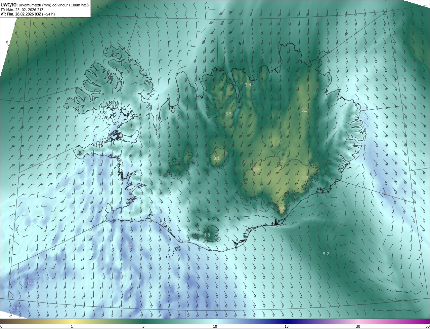
Task: Click the '0' tick label on color scale
Action: 1,326
